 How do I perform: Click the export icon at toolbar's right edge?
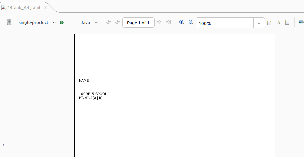pyautogui.click(x=301, y=23)
